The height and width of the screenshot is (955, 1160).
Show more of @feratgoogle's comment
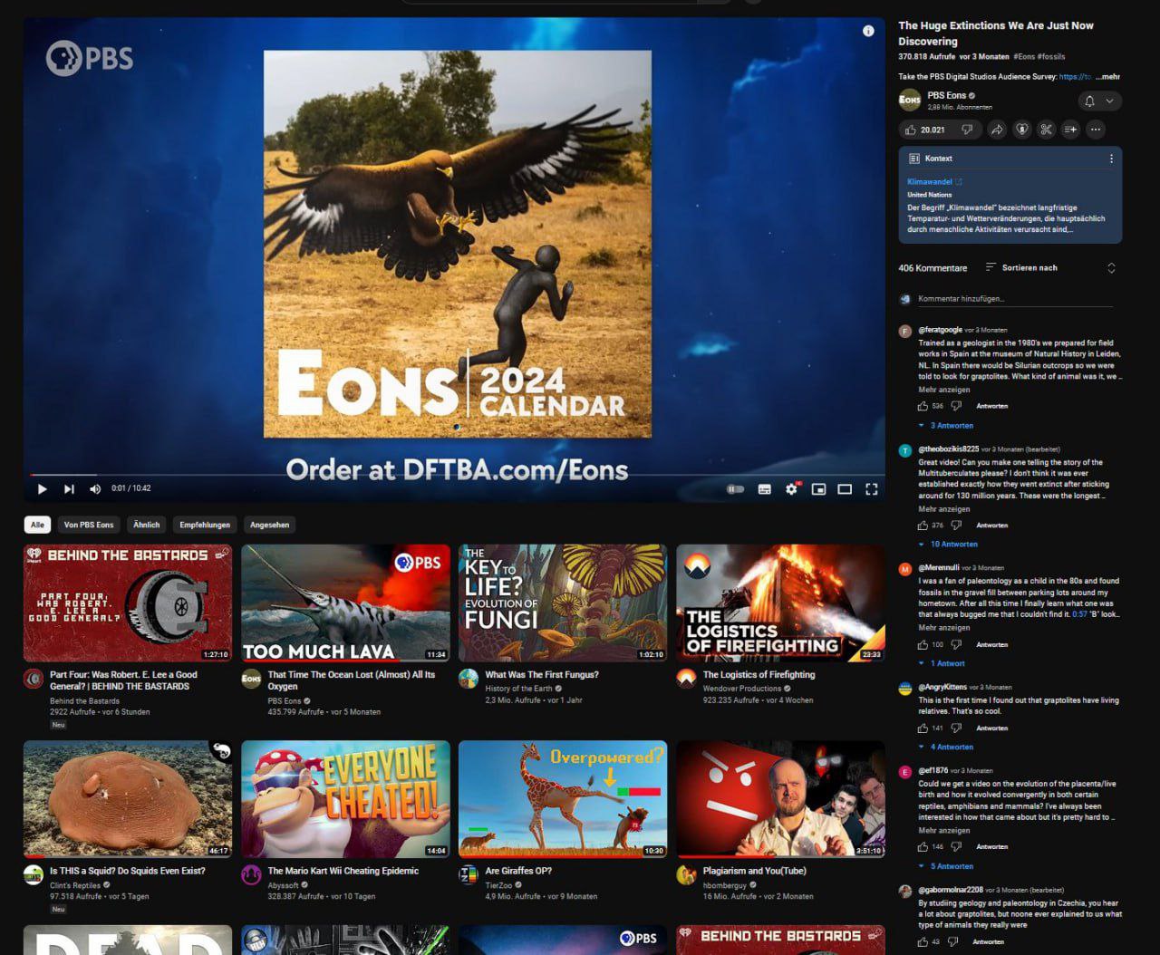pyautogui.click(x=943, y=390)
